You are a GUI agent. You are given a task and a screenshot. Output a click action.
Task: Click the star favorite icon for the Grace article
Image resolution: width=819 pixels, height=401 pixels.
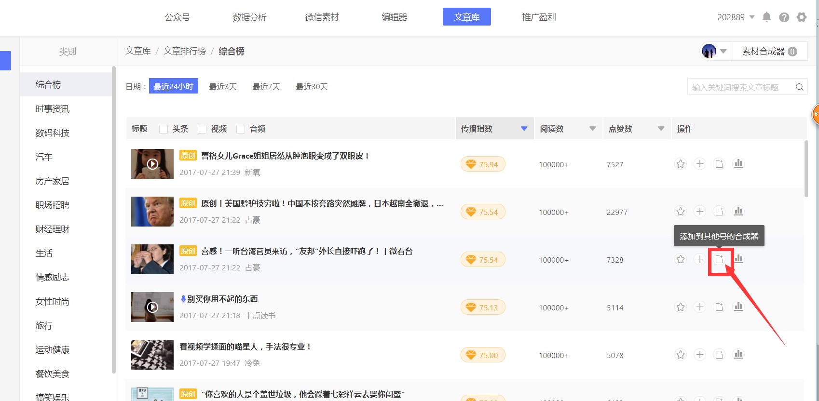[x=680, y=164]
